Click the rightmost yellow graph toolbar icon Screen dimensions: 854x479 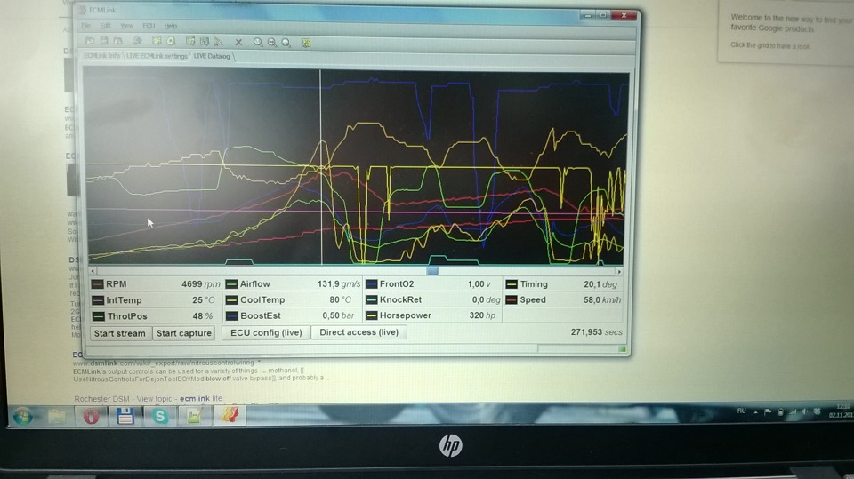click(x=306, y=43)
